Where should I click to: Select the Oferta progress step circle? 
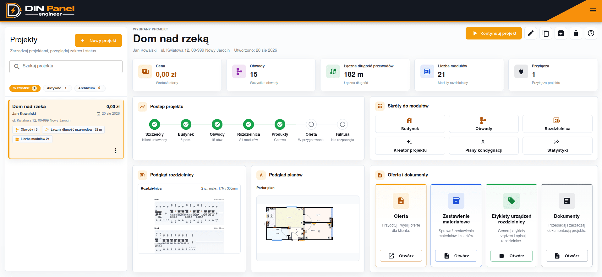coord(311,124)
